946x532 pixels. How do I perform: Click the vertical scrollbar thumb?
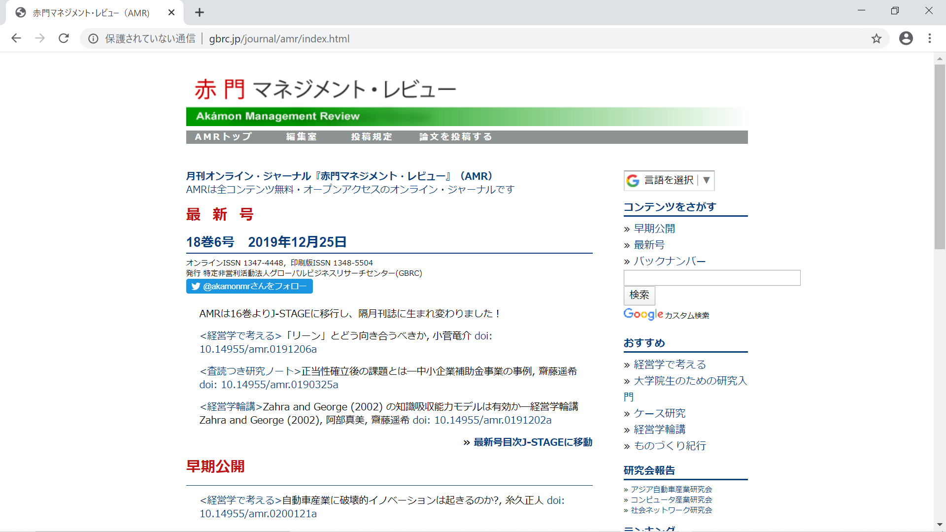point(940,157)
